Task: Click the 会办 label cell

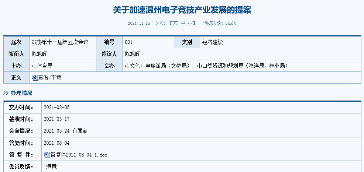Action: [x=109, y=66]
